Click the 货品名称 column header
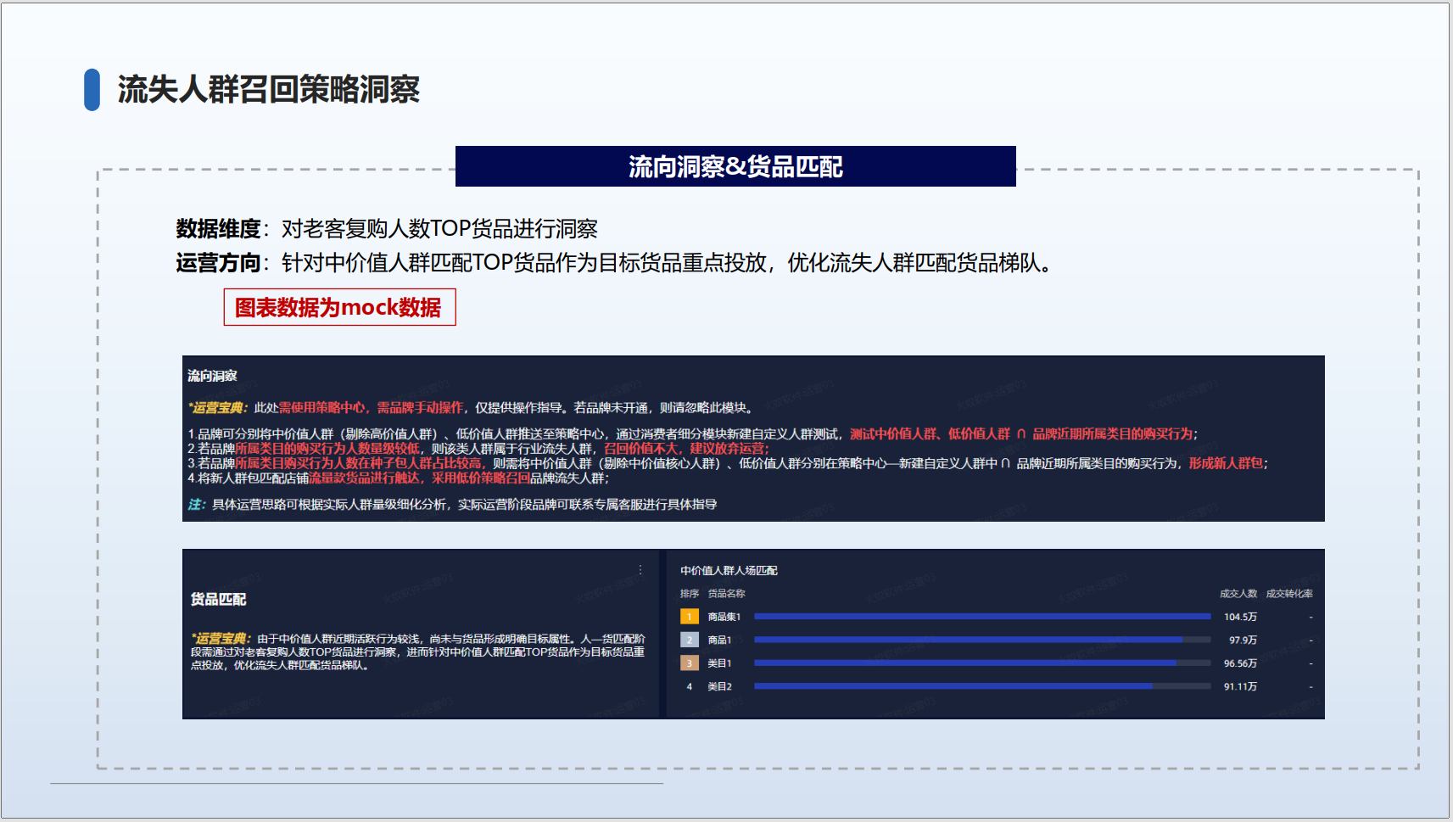1453x822 pixels. [x=727, y=594]
